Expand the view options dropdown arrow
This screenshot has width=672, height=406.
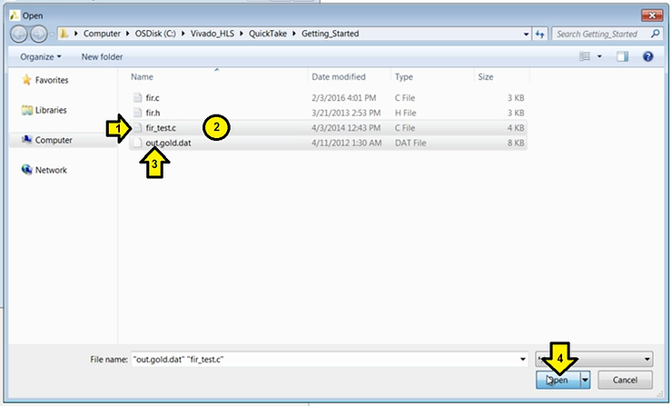(x=600, y=56)
